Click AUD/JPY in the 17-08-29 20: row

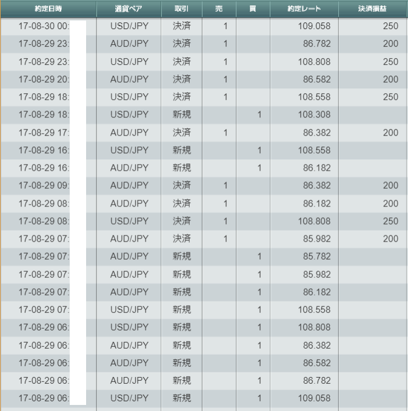click(x=129, y=79)
